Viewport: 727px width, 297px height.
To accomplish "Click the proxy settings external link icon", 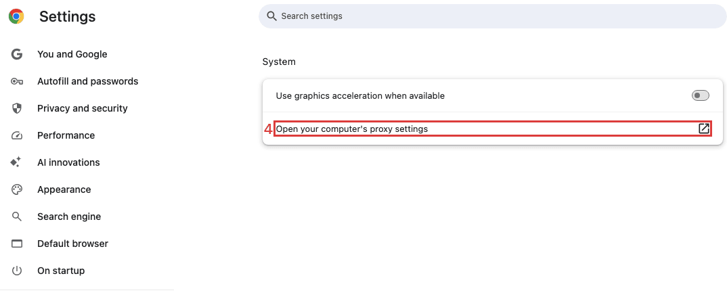I will tap(704, 129).
